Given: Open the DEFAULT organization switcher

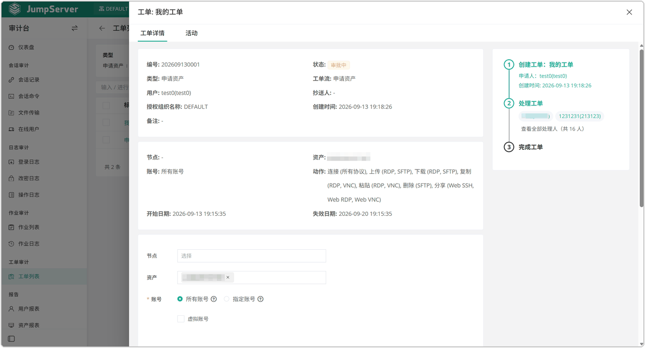Looking at the screenshot, I should click(x=113, y=9).
